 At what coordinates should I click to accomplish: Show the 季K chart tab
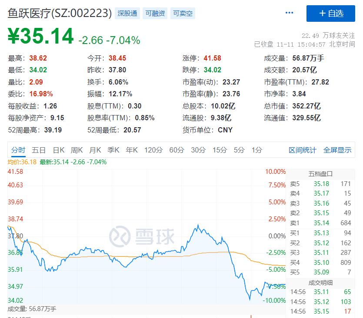(x=113, y=150)
